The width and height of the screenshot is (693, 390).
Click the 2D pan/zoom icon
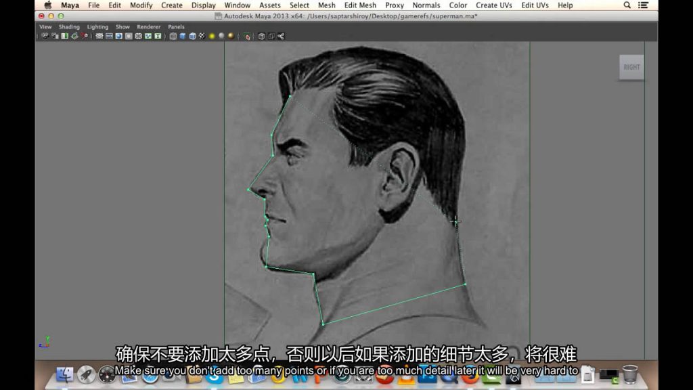pos(84,37)
